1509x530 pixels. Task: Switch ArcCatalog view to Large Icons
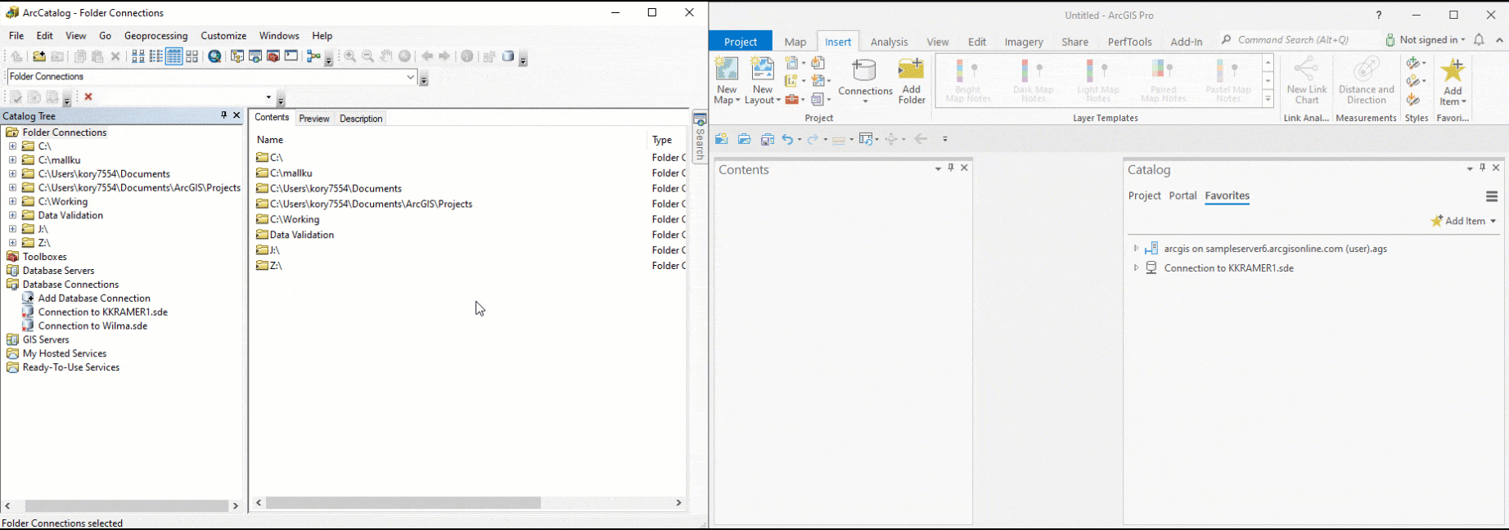[138, 56]
